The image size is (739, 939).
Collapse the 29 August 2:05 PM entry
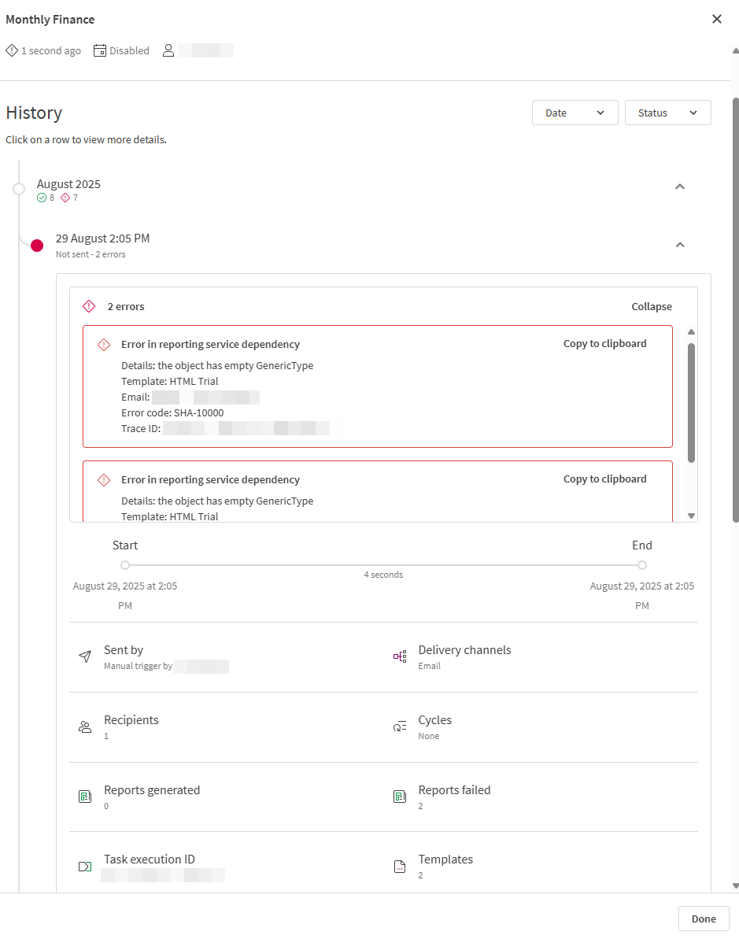tap(680, 245)
